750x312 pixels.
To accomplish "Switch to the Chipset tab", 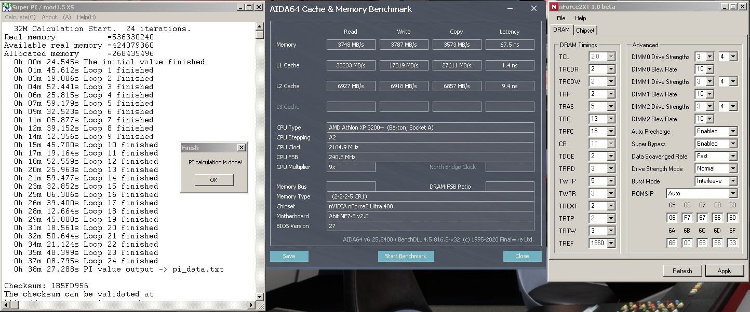I will [585, 31].
